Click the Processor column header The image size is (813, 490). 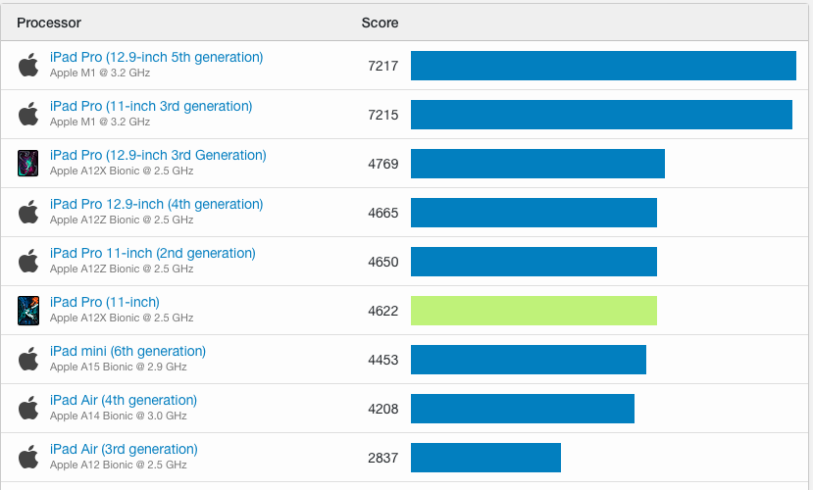[x=49, y=23]
